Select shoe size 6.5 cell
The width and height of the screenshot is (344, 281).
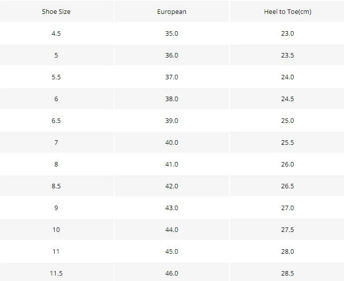point(56,120)
